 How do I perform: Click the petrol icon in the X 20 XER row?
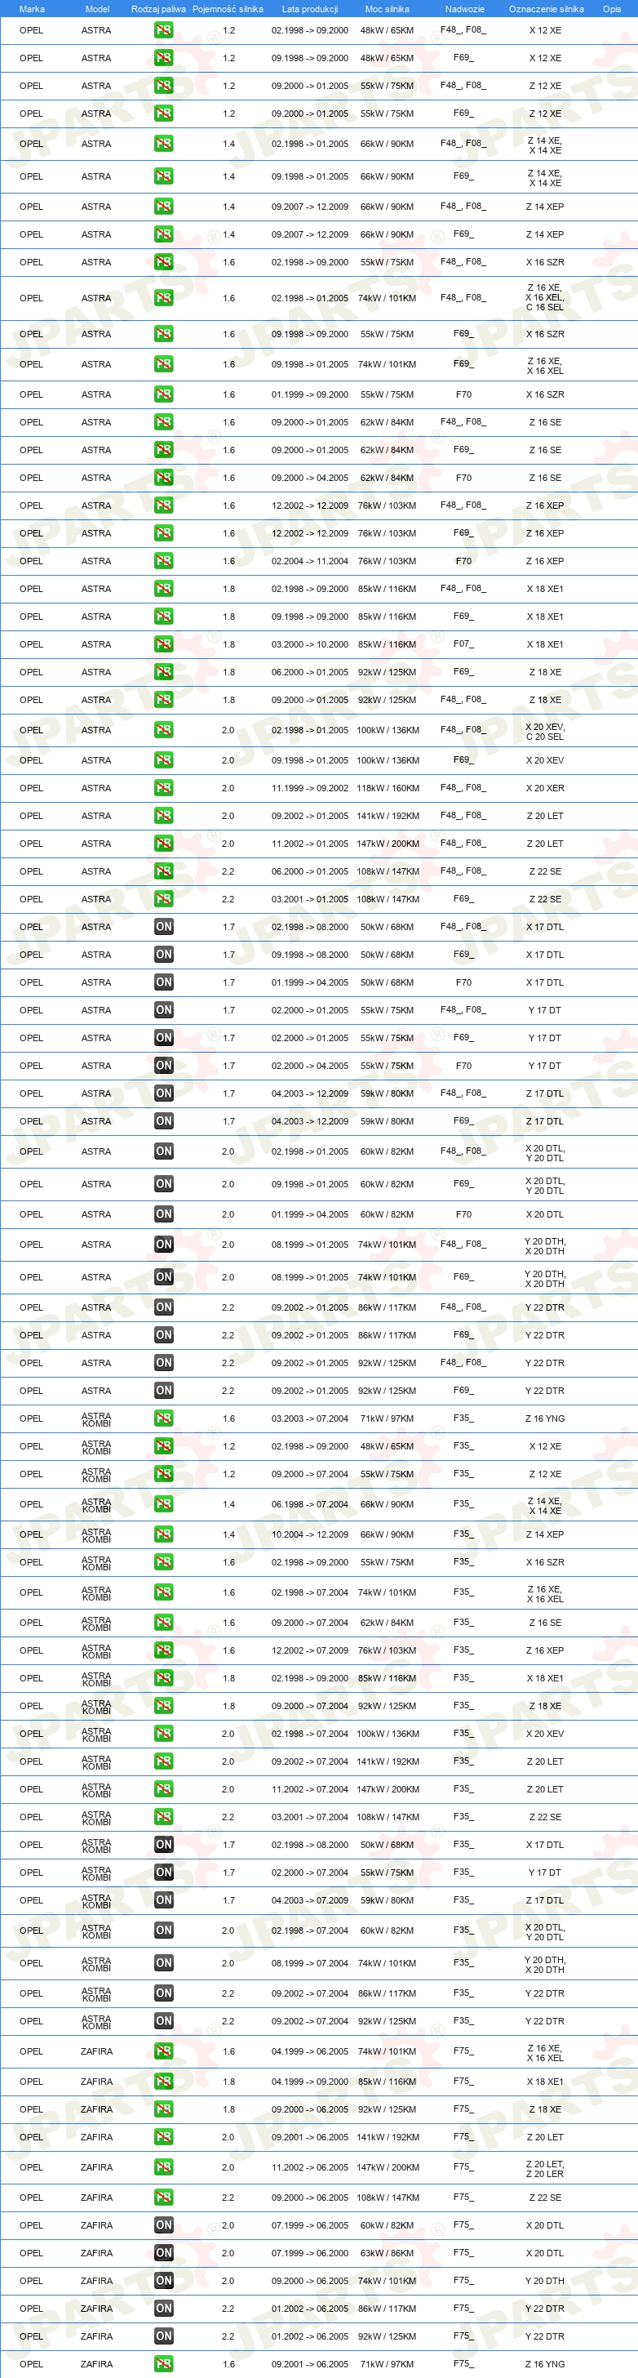163,788
